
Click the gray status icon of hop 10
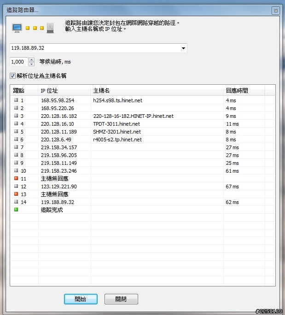click(16, 170)
